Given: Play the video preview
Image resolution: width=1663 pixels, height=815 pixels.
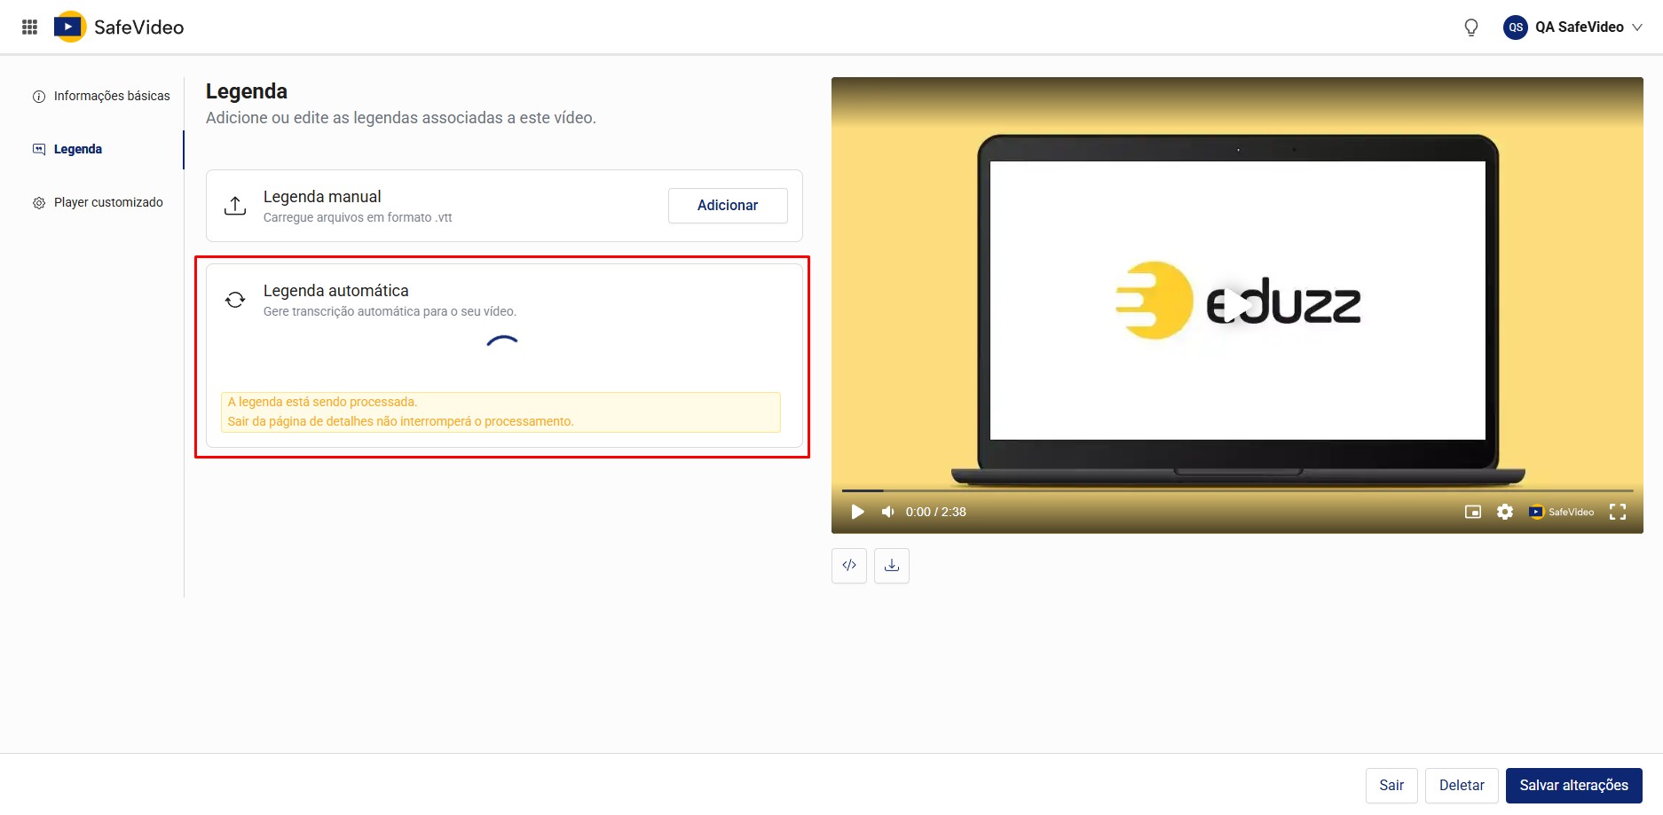Looking at the screenshot, I should [857, 512].
